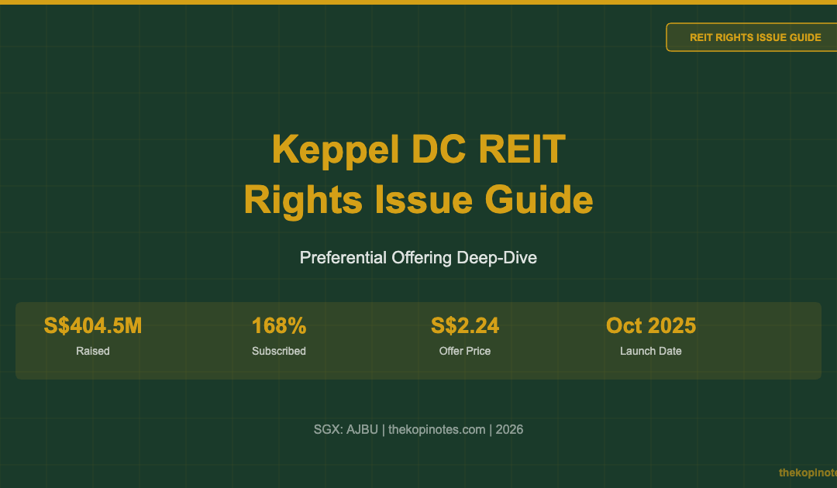Click the Offer Price label
The width and height of the screenshot is (837, 488).
(x=465, y=351)
